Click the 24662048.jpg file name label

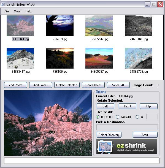pyautogui.click(x=139, y=39)
